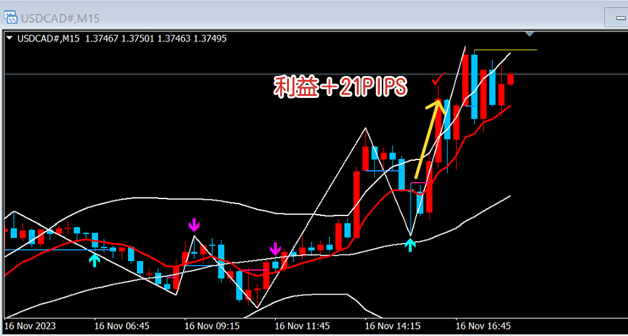
Task: Click the close price value 1.37495
Action: click(210, 38)
